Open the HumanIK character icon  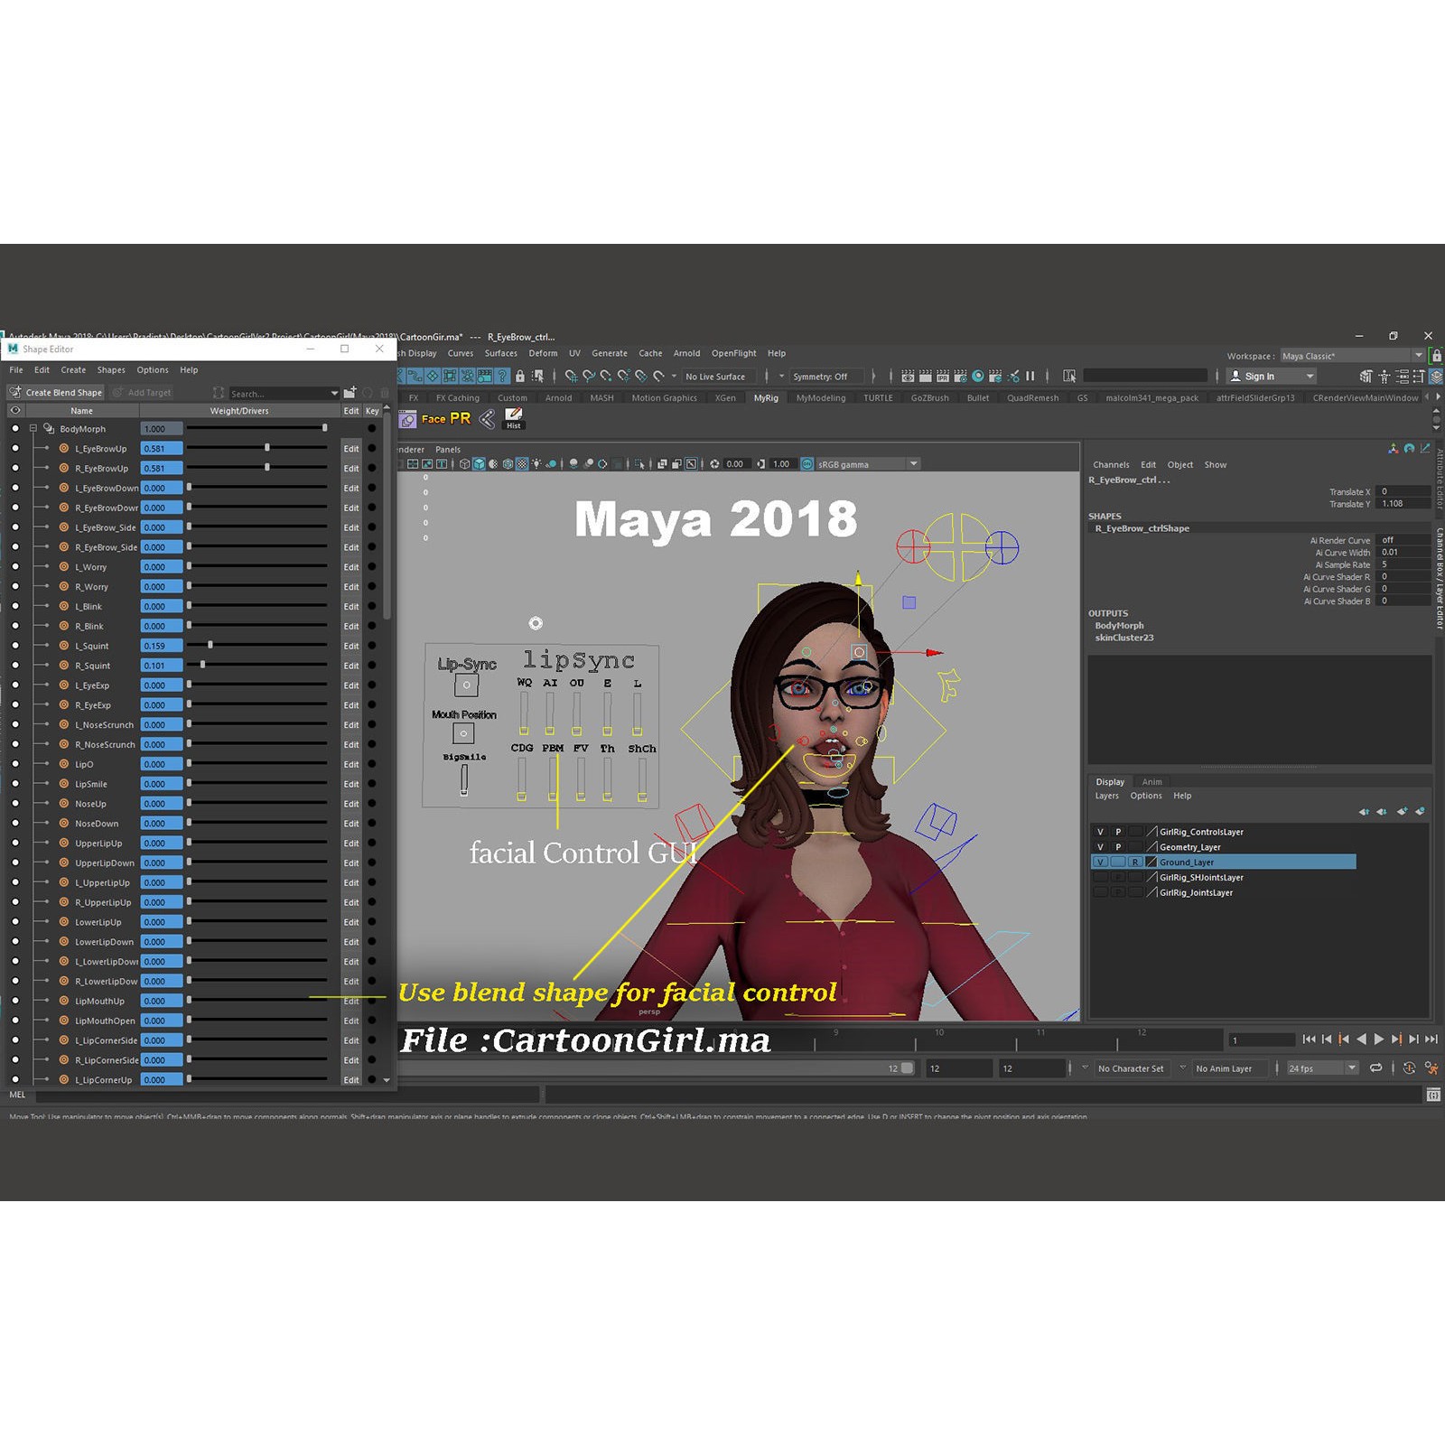click(x=1384, y=376)
